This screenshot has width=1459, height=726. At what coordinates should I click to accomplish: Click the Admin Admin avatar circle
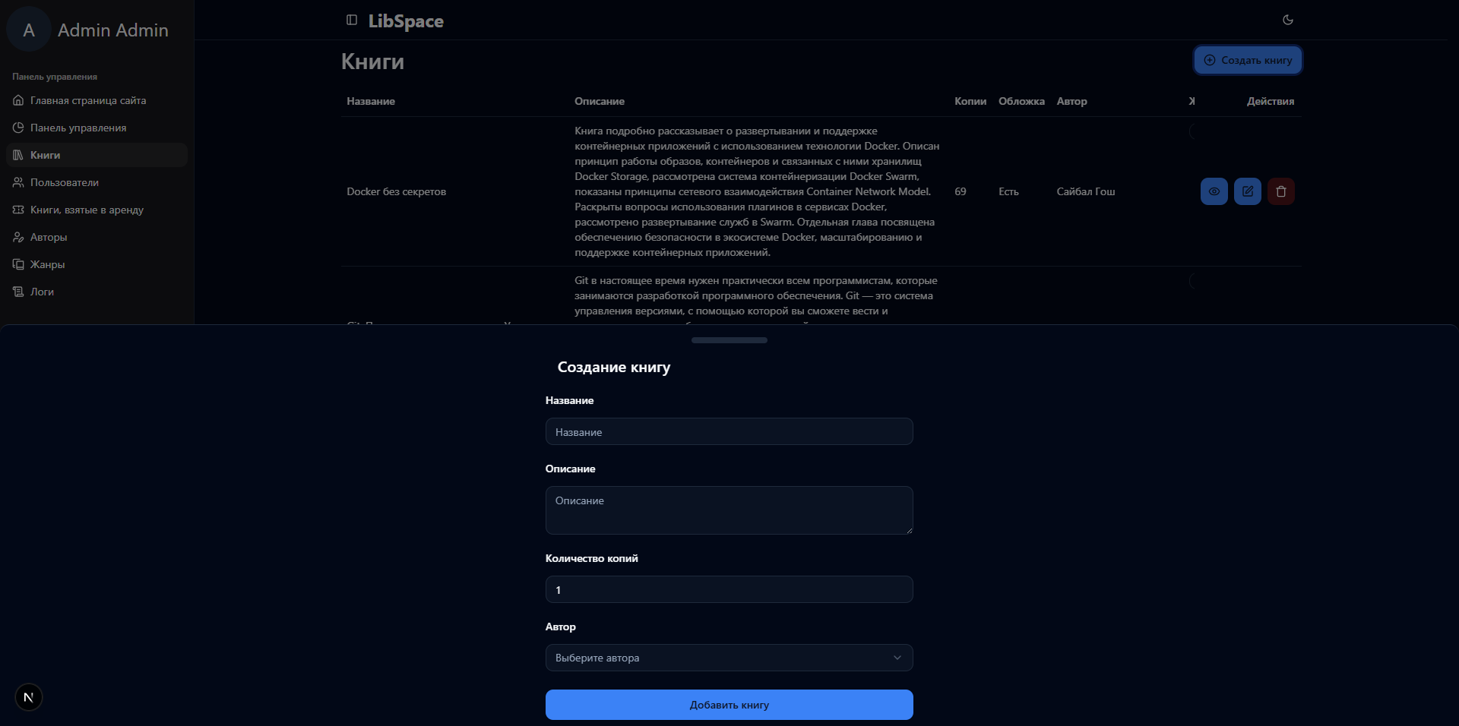[29, 30]
